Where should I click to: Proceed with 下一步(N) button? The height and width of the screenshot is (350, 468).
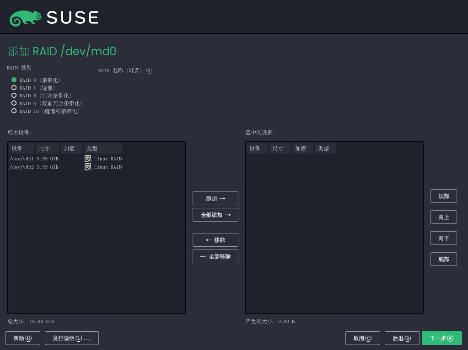(x=441, y=338)
